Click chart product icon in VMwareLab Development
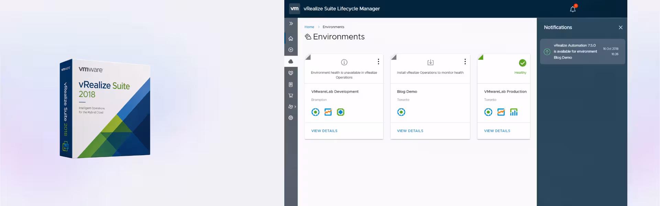Image resolution: width=660 pixels, height=206 pixels. click(328, 112)
